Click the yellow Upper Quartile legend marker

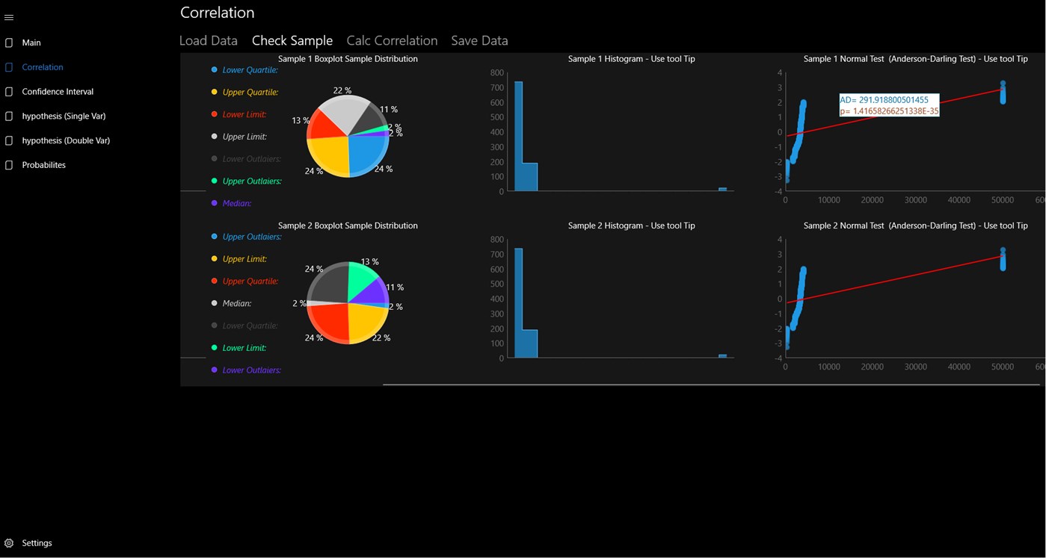click(x=215, y=92)
